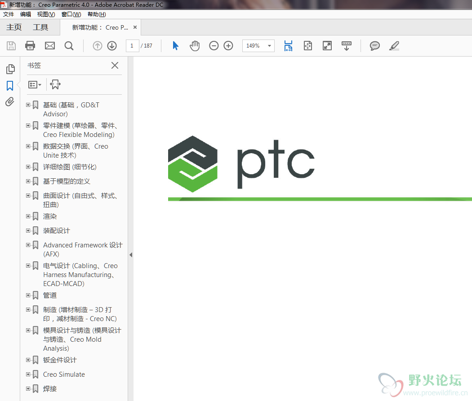Switch to the 工具 tab
The image size is (472, 401).
point(40,27)
